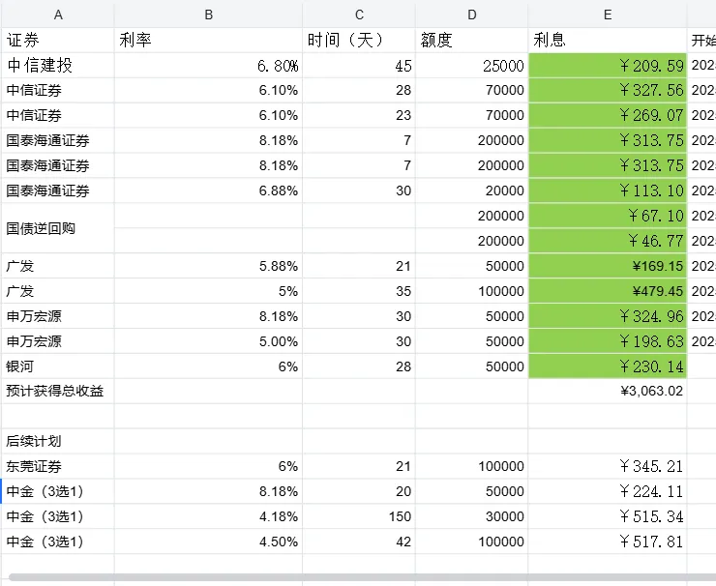Select the ¥209.59 interest cell
This screenshot has width=716, height=586.
[608, 65]
